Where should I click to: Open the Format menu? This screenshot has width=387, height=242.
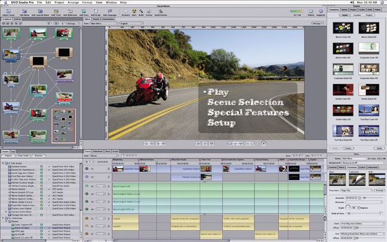(87, 2)
